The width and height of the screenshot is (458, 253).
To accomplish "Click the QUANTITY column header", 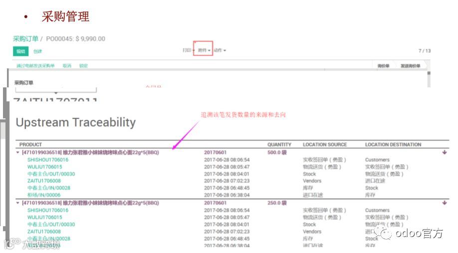I will click(x=279, y=145).
